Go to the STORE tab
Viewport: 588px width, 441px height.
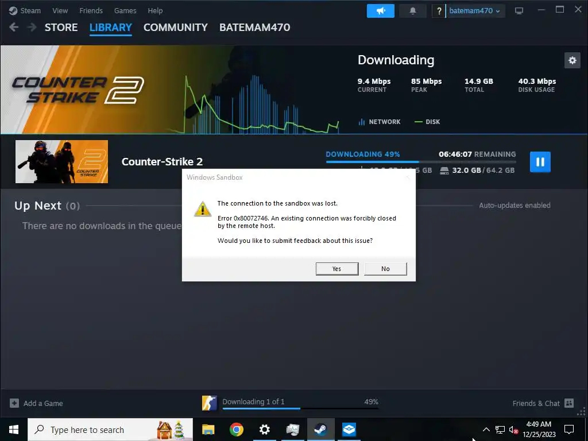pos(61,28)
